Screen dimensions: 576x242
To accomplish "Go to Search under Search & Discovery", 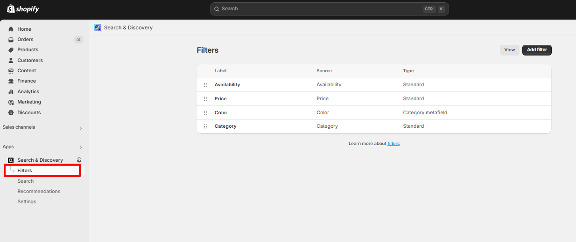I will coord(26,181).
